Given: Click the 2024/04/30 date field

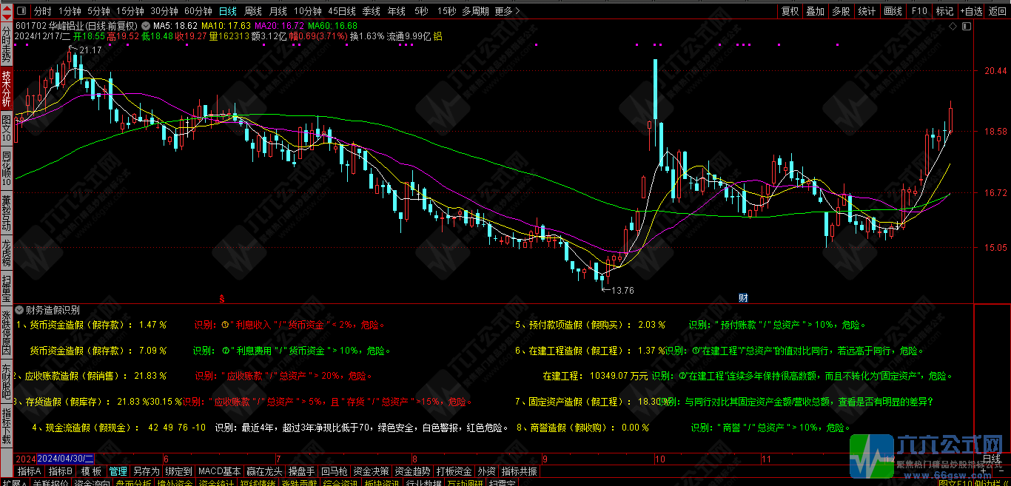Looking at the screenshot, I should point(64,459).
